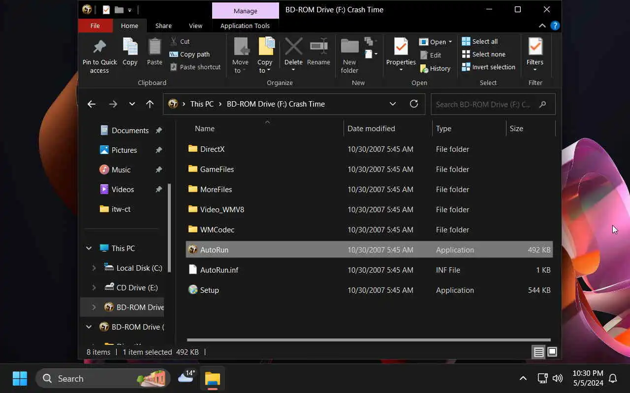Collapse the This PC tree node

89,248
